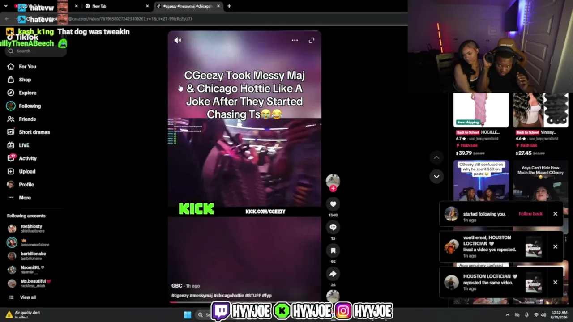The height and width of the screenshot is (322, 573).
Task: Open the $39.79 HOCILLE product card
Action: [481, 125]
